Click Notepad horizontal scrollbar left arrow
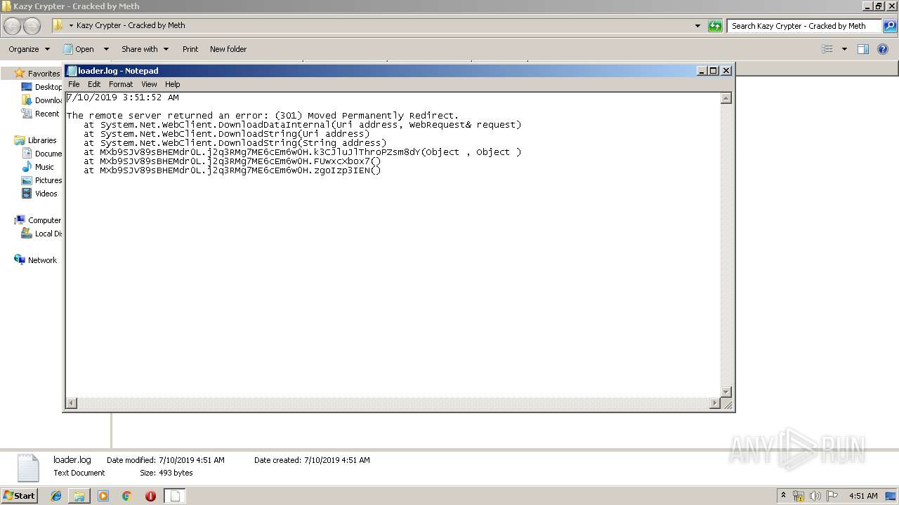Screen dimensions: 899x505 tap(71, 403)
